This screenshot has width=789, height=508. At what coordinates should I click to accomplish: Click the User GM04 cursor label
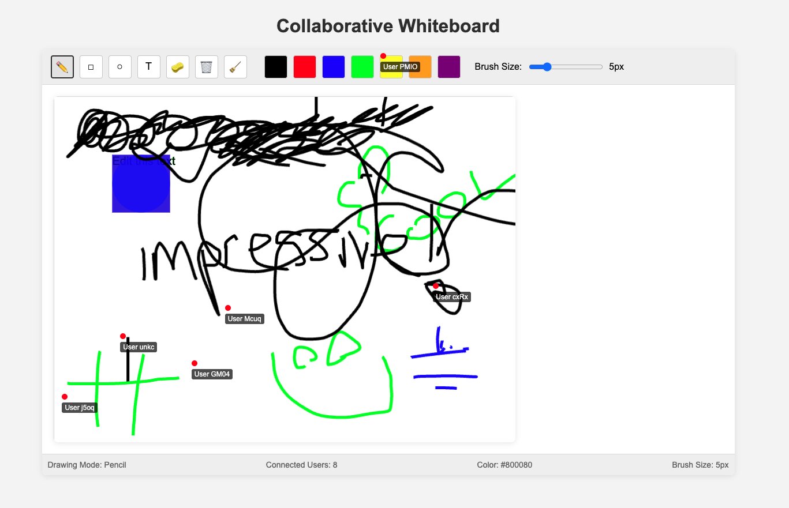(x=212, y=374)
